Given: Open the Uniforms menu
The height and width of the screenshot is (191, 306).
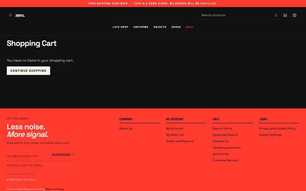Looking at the screenshot, I should [141, 27].
